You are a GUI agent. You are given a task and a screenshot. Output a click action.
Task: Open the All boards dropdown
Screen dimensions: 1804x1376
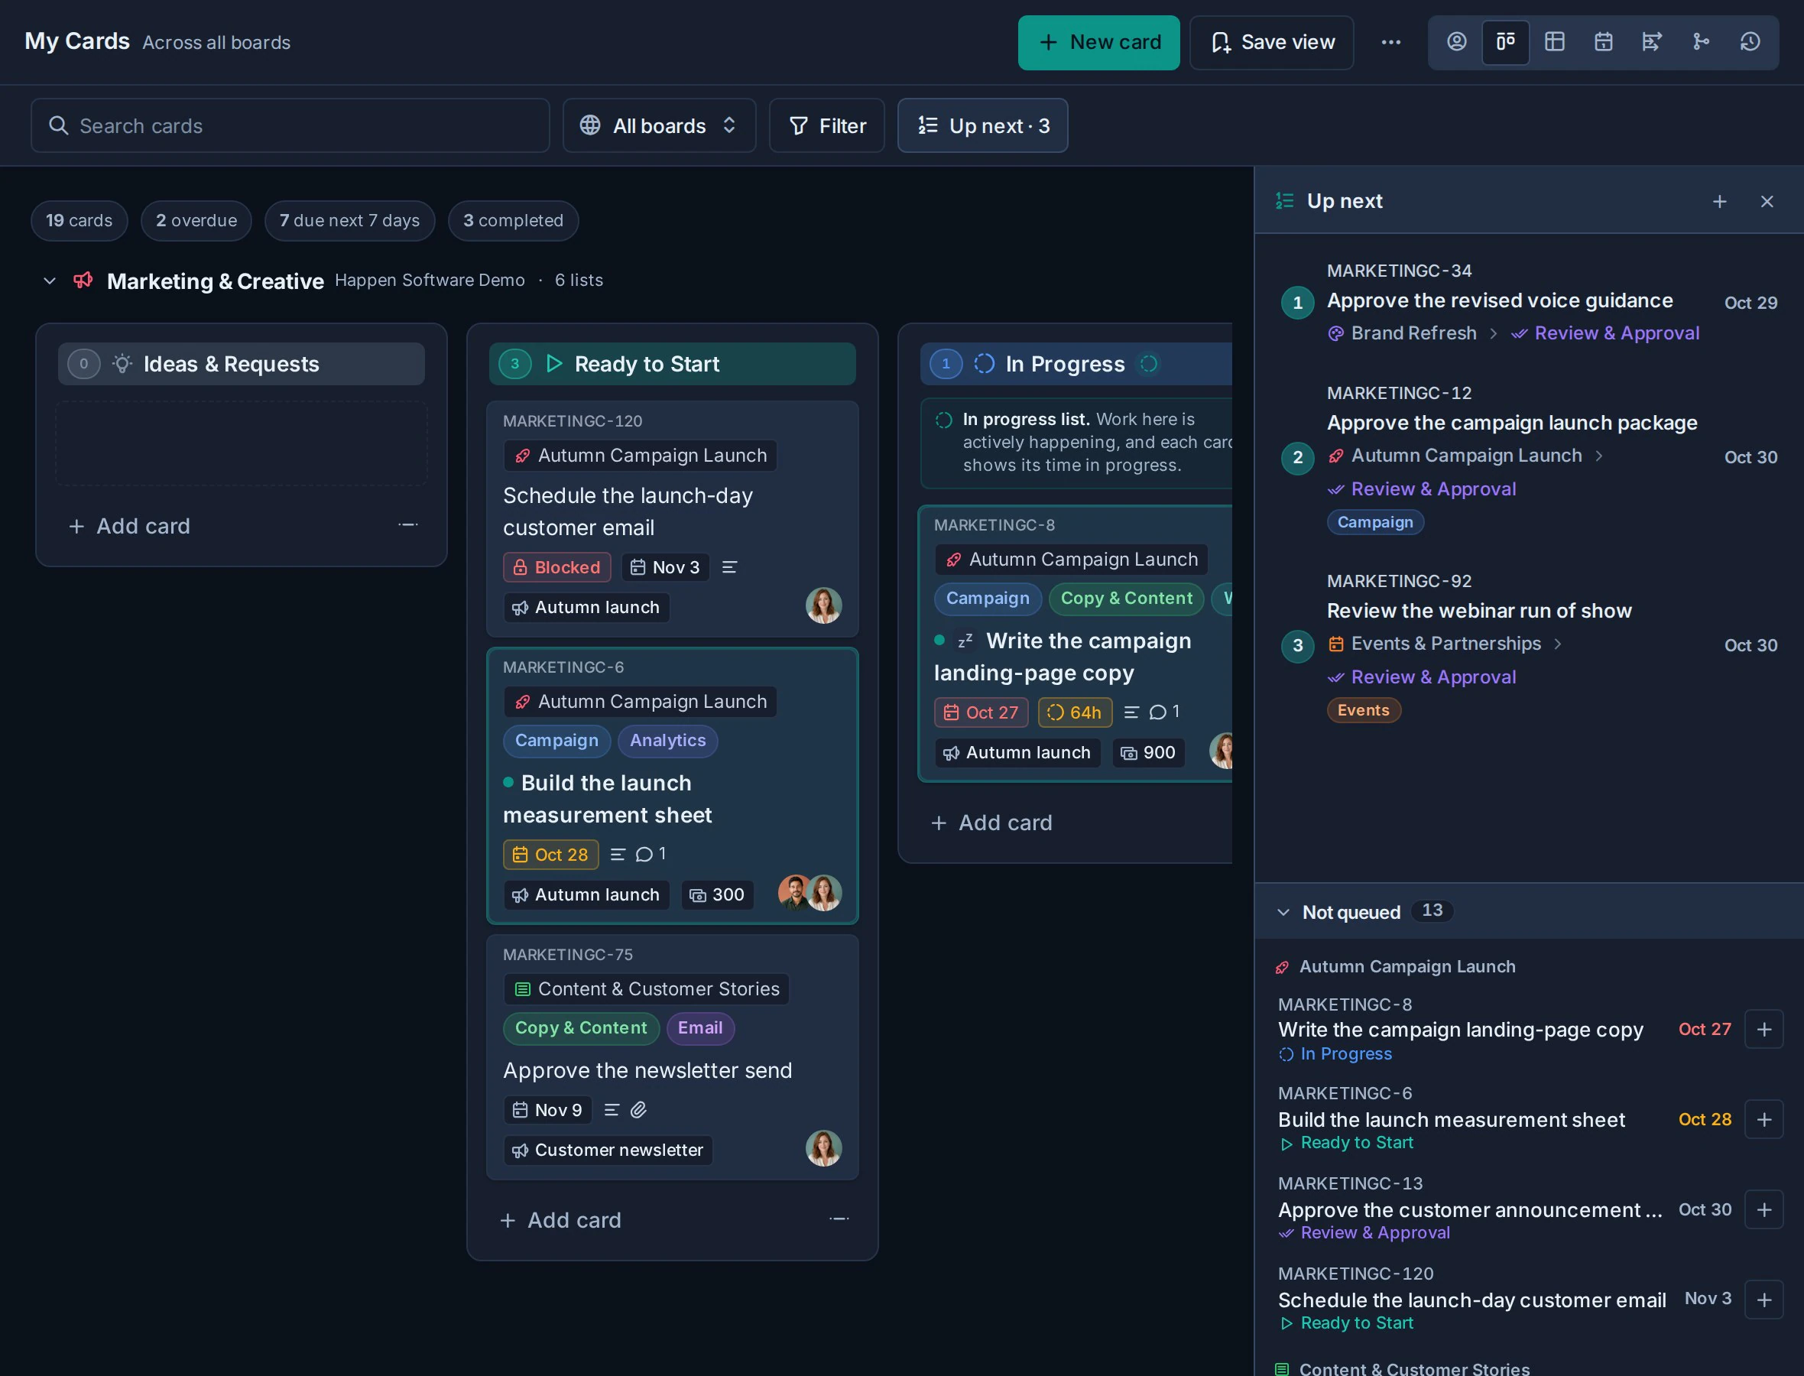tap(658, 125)
